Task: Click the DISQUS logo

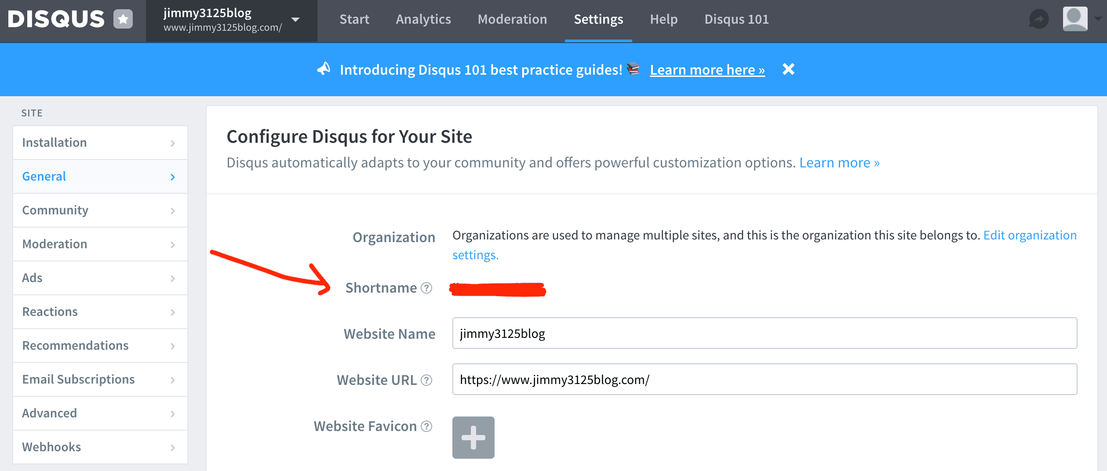Action: 56,19
